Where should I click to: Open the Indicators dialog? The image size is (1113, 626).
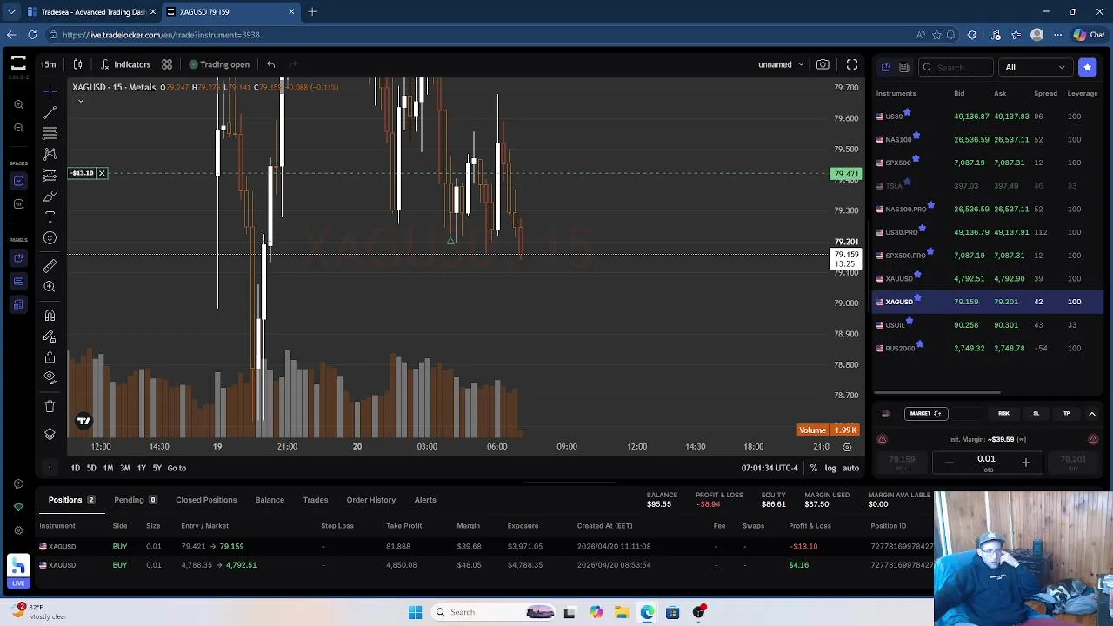[x=125, y=64]
